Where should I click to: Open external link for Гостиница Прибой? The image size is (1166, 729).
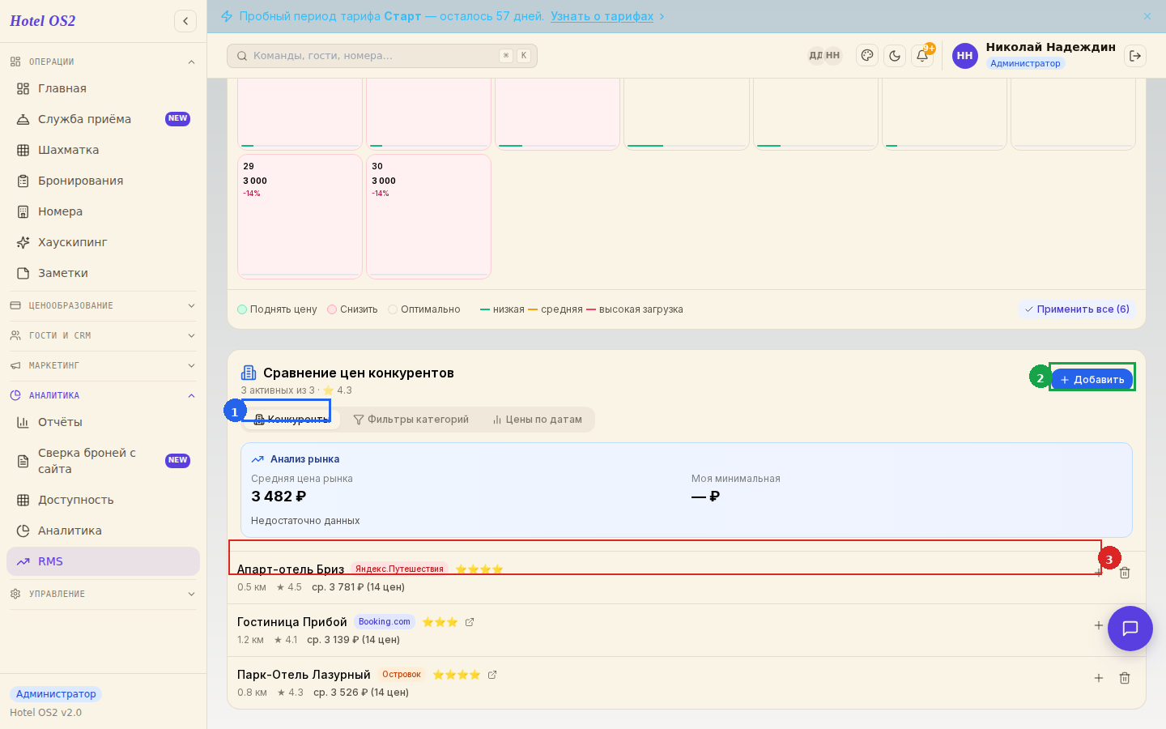pyautogui.click(x=470, y=622)
